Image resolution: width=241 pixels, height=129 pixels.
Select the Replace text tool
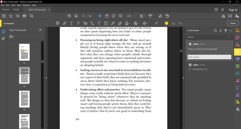coord(85,23)
